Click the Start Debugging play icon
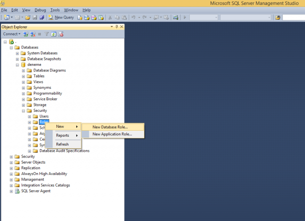 pyautogui.click(x=185, y=17)
